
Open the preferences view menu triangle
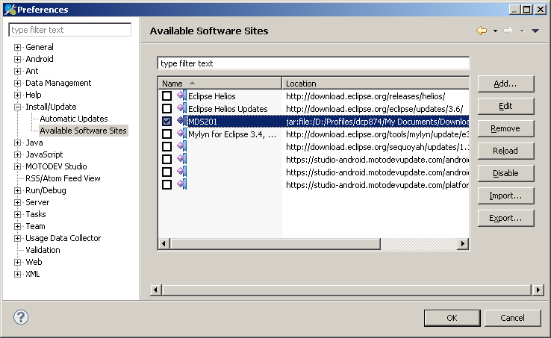pyautogui.click(x=535, y=31)
